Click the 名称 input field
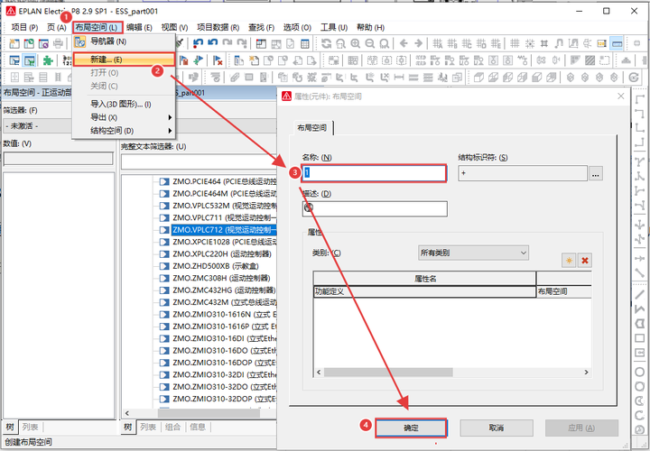The height and width of the screenshot is (451, 650). [x=375, y=172]
